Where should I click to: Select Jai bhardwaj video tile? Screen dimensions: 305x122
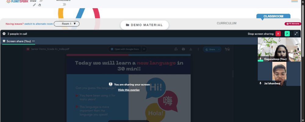click(x=279, y=74)
